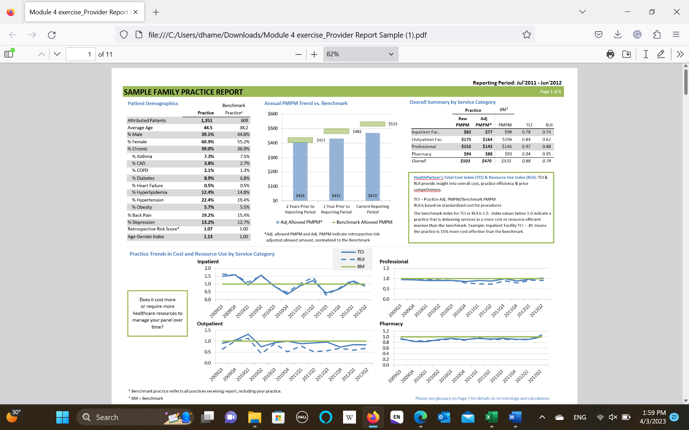Screen dimensions: 689x430
Task: Open the Extensions puzzle icon
Action: tap(657, 34)
